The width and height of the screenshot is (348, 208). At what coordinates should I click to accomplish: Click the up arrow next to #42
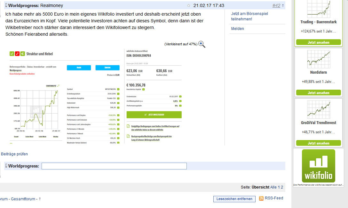283,5
